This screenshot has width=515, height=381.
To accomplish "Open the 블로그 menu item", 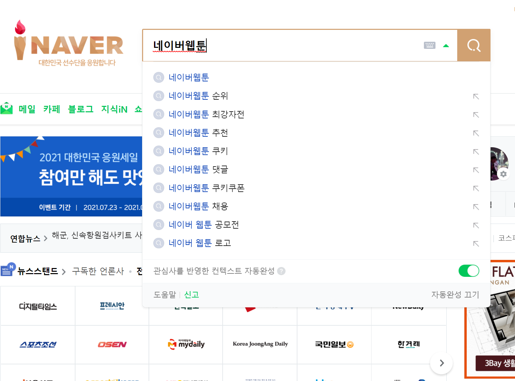I will (x=81, y=109).
